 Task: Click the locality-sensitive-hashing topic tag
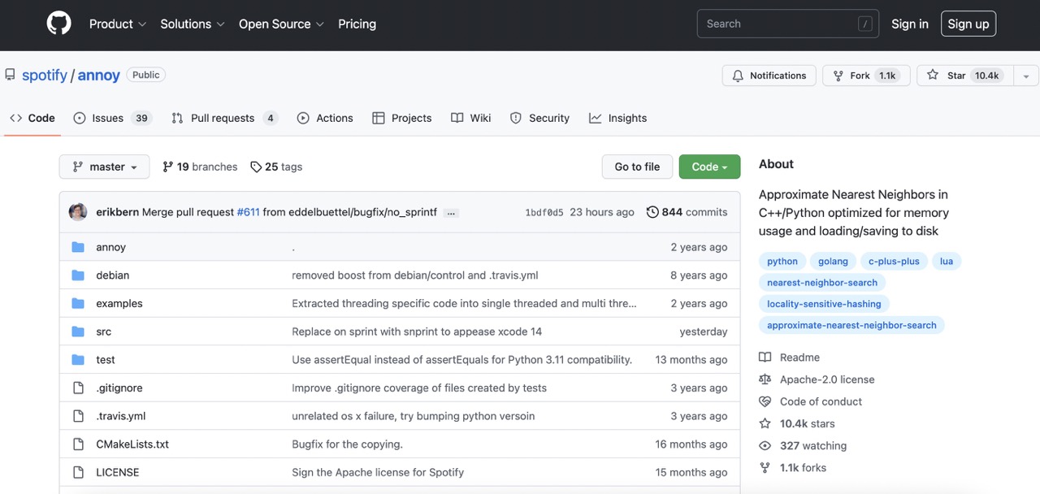point(824,304)
